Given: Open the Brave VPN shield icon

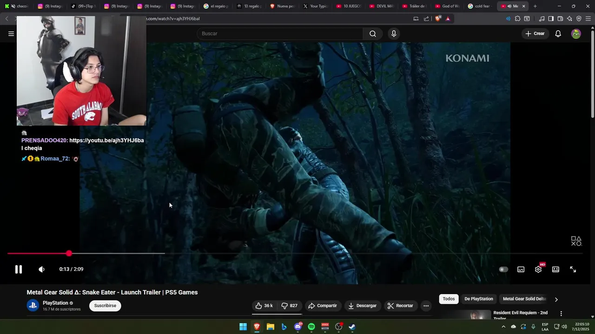Looking at the screenshot, I should click(579, 19).
